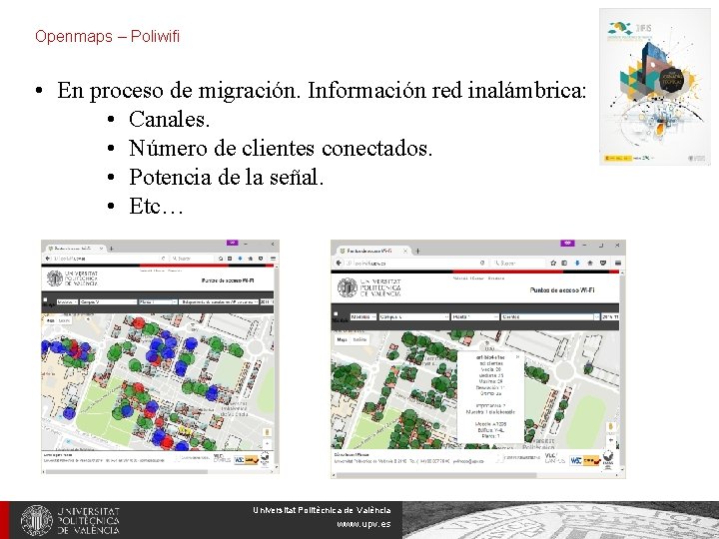This screenshot has width=719, height=539.
Task: Toggle the checkbox in right page's dark toolbar
Action: (x=336, y=314)
